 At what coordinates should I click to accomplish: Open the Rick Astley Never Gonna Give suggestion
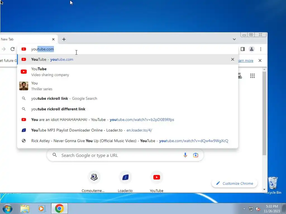point(127,141)
